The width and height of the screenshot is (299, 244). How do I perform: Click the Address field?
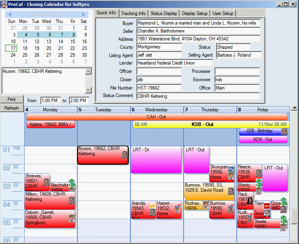(198, 39)
